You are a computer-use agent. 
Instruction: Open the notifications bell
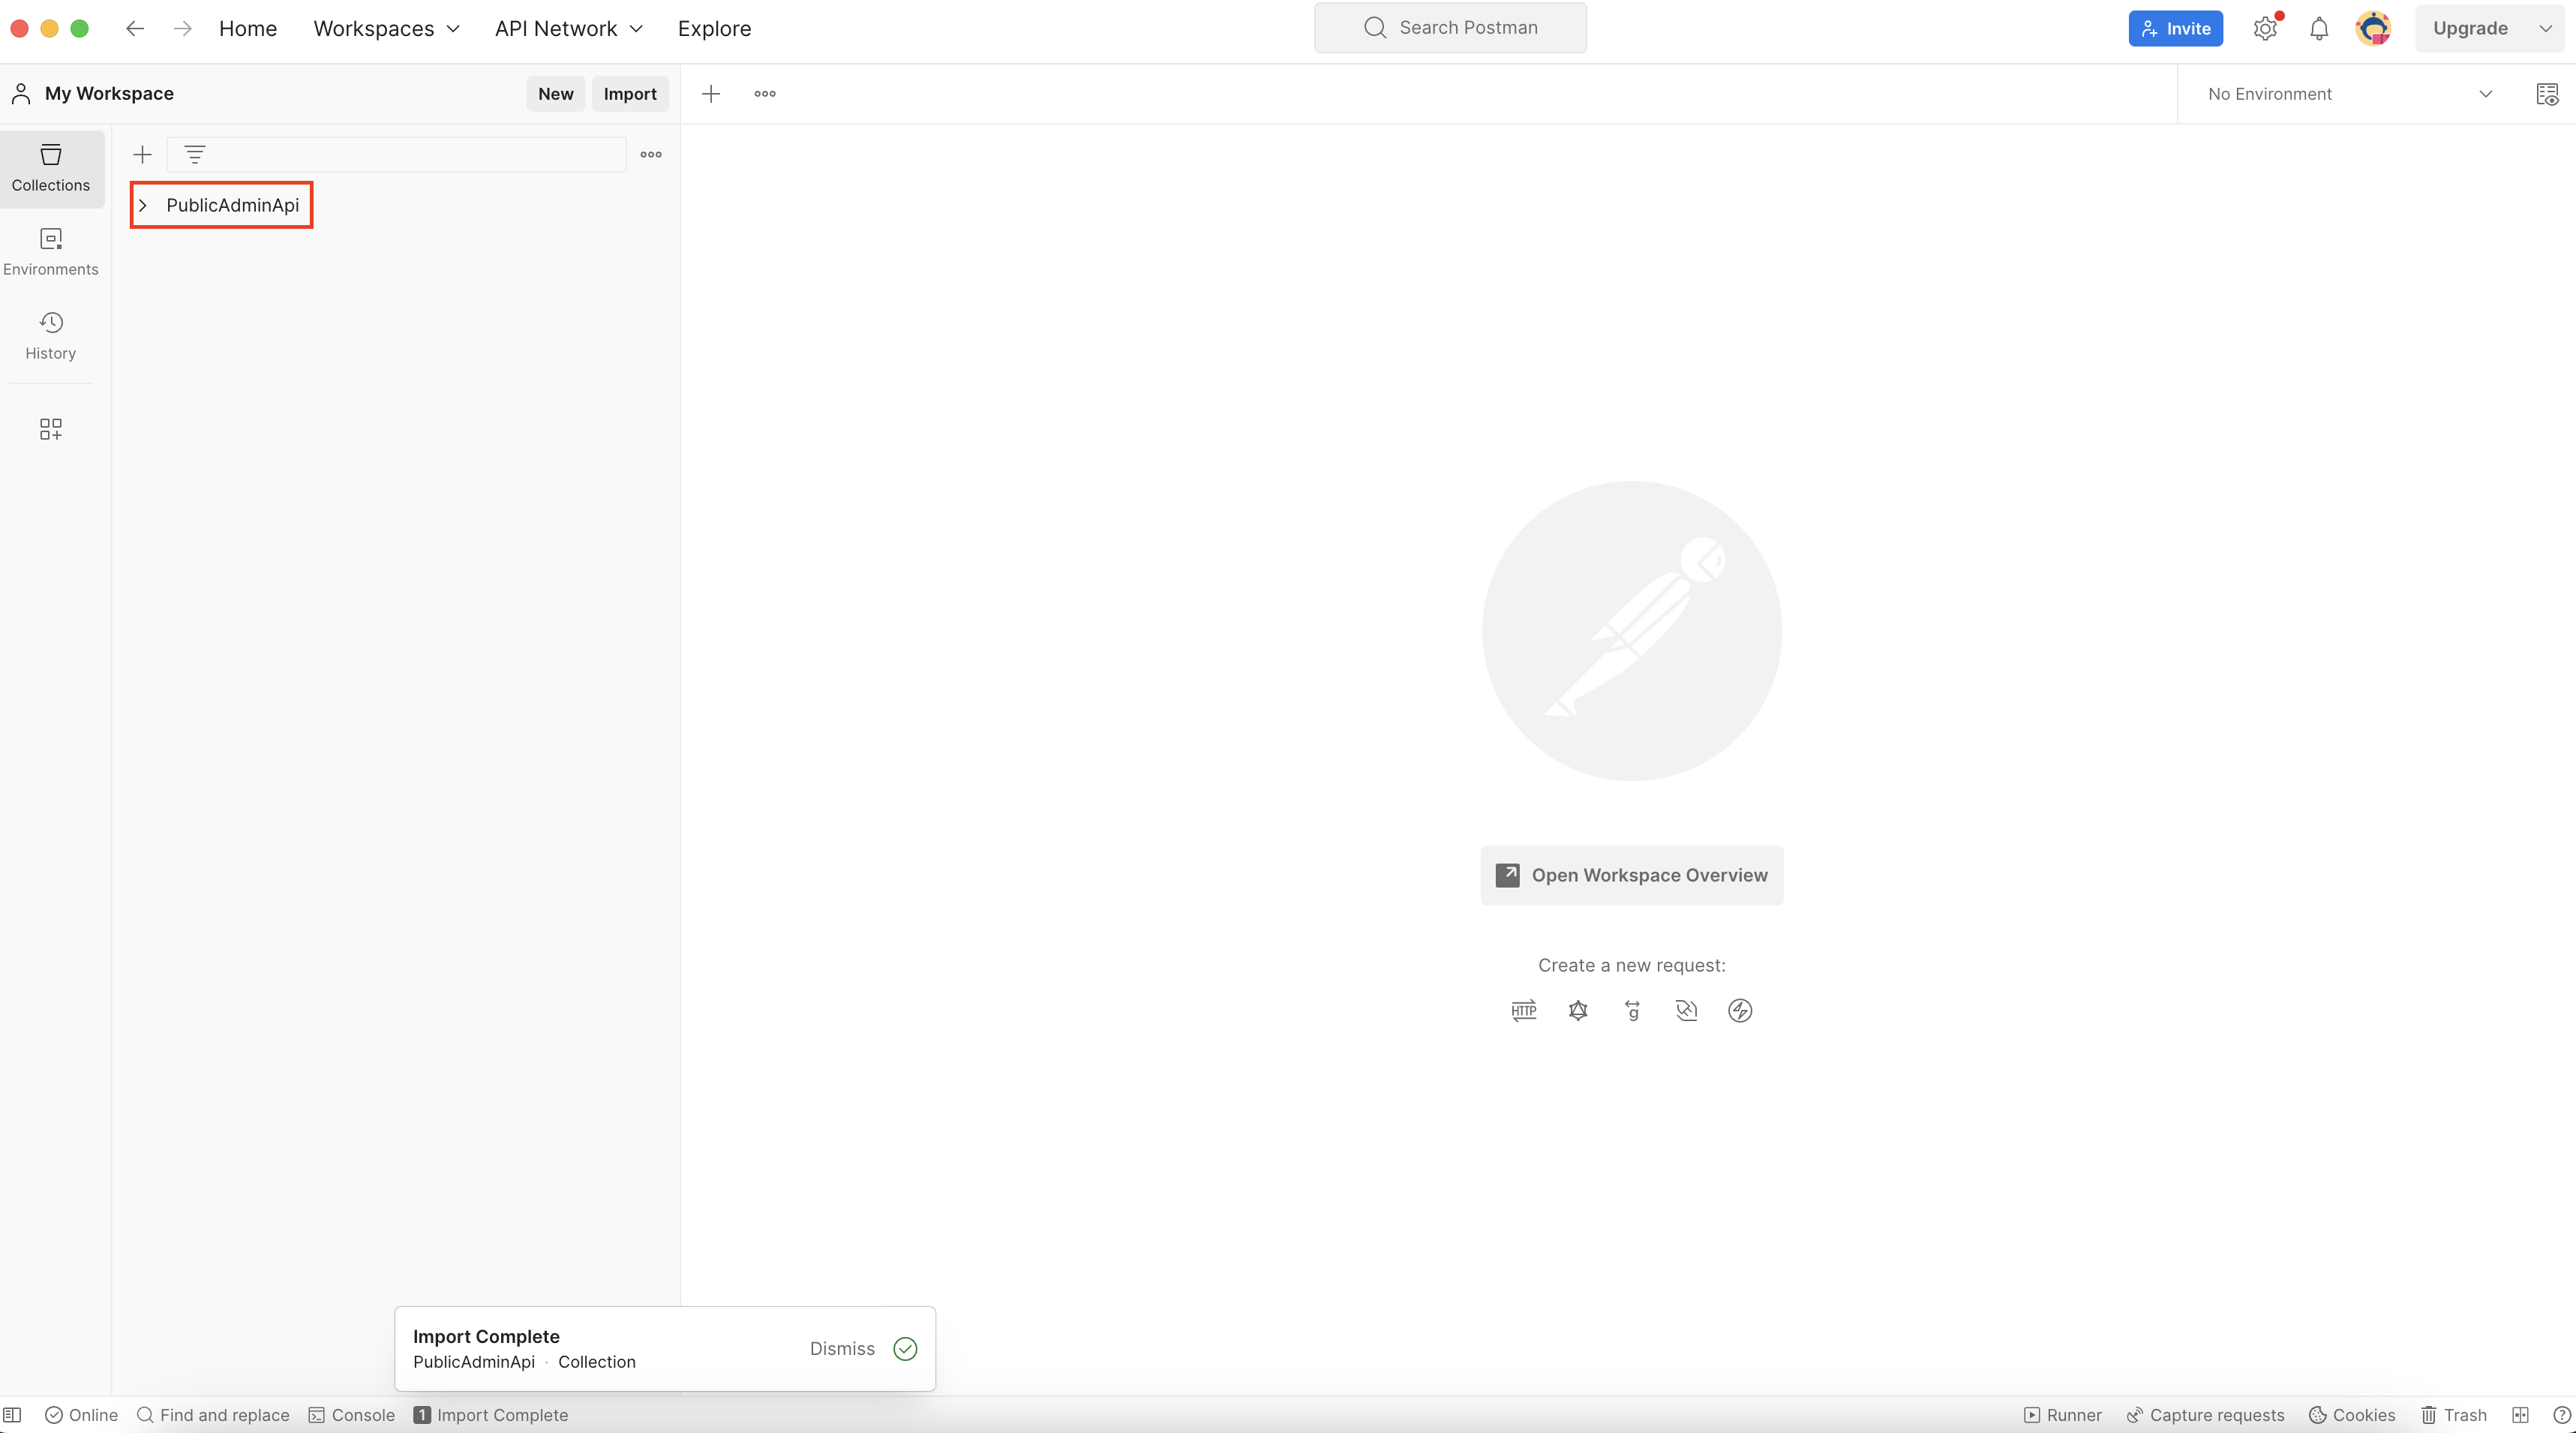coord(2319,29)
